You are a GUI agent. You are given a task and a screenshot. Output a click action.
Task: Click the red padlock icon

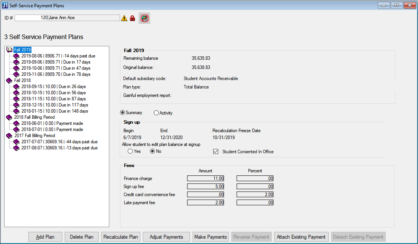tap(133, 18)
